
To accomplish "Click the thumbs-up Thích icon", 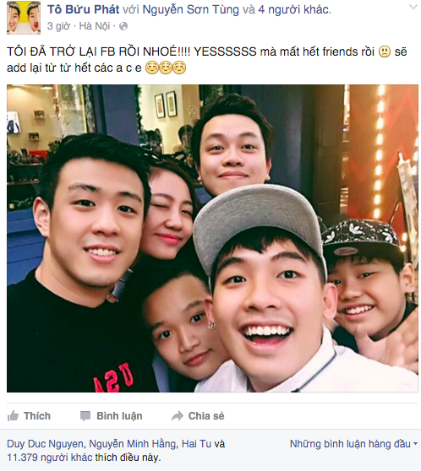I will click(x=13, y=416).
